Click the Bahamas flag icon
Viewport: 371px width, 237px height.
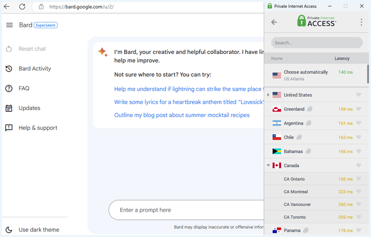(277, 151)
